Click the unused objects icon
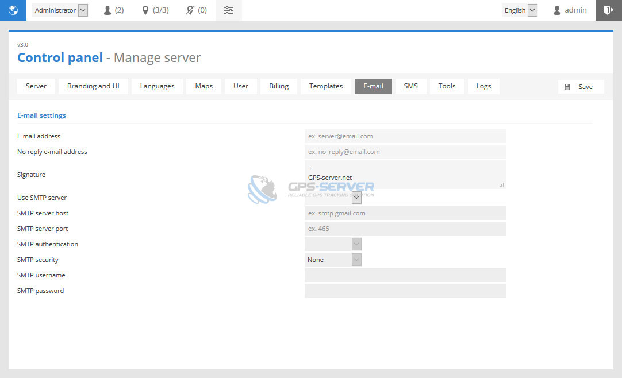Image resolution: width=622 pixels, height=378 pixels. pyautogui.click(x=190, y=10)
